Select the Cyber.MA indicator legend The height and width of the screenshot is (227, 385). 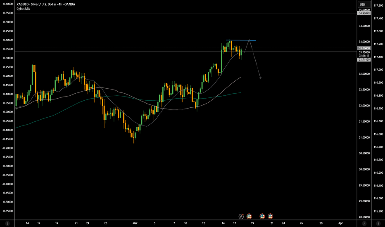(23, 9)
